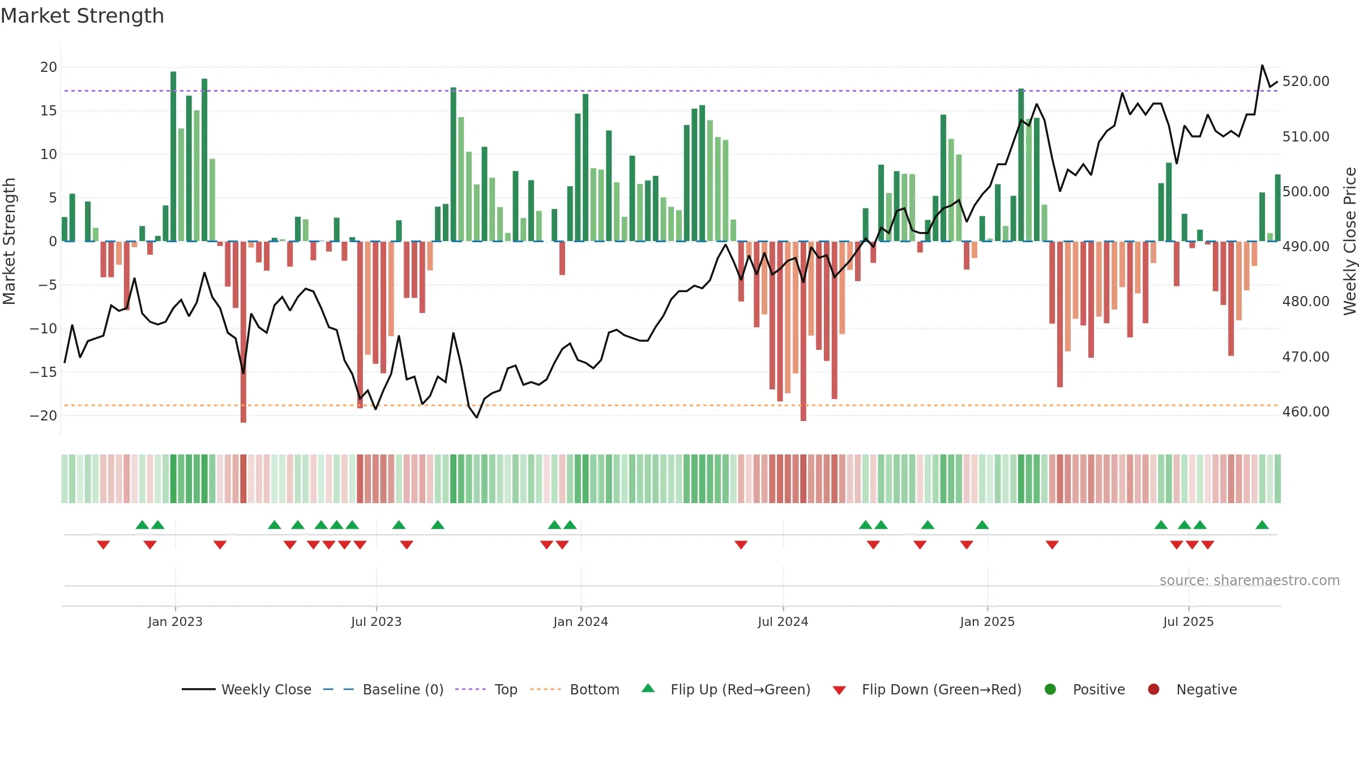
Task: Click the "Jan 2025" x-axis label
Action: coord(987,621)
